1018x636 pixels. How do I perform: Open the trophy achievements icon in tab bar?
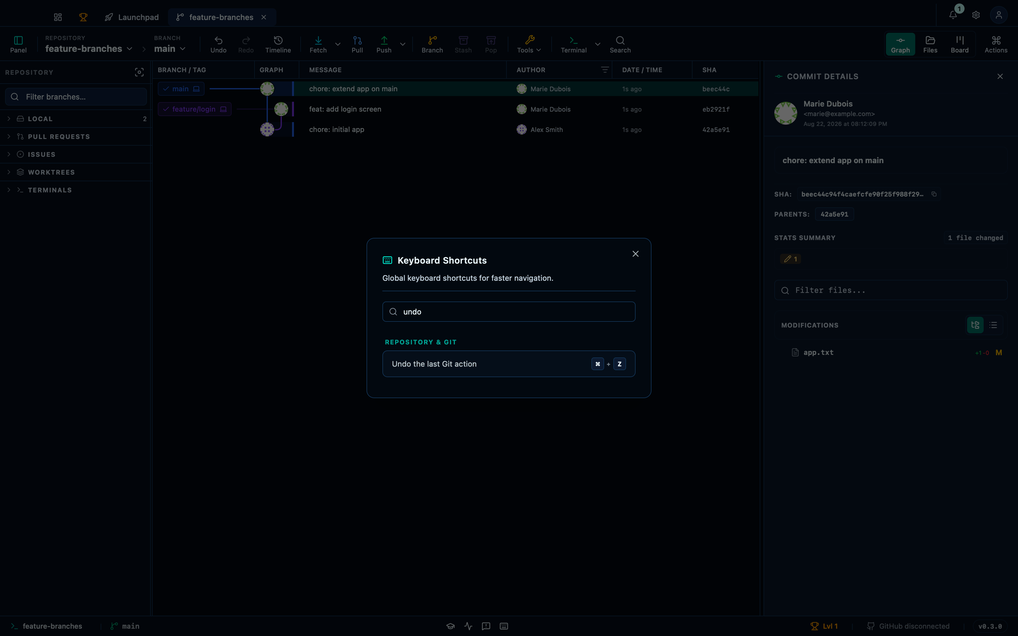click(83, 17)
